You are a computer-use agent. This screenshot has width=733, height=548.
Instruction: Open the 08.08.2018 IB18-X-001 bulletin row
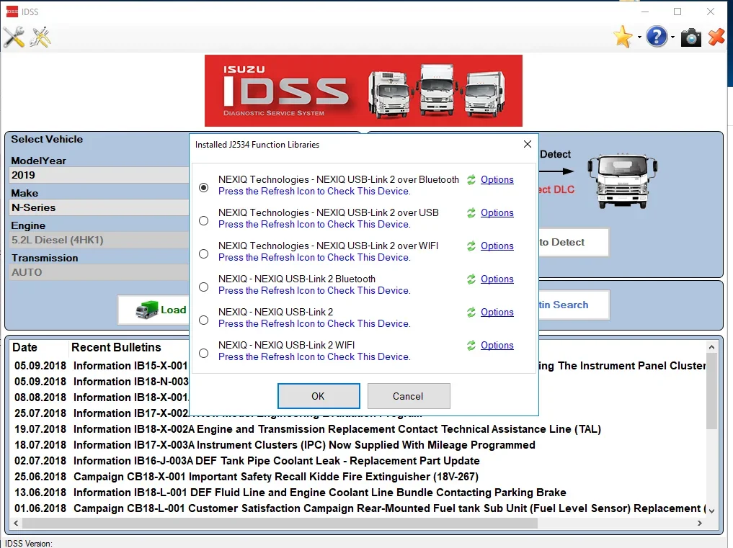click(x=101, y=397)
